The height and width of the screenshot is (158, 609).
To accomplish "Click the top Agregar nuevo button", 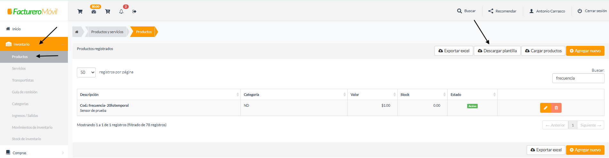I will point(585,51).
